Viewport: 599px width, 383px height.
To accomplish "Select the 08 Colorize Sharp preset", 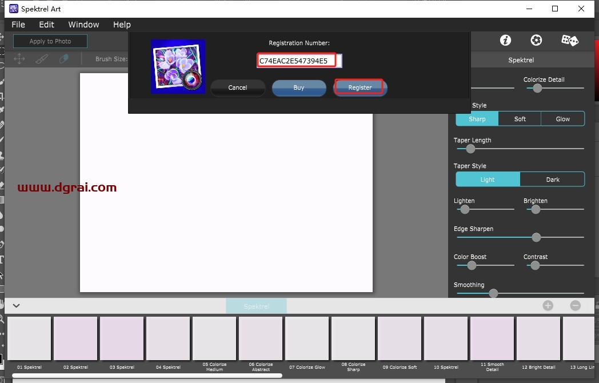I will pos(353,338).
